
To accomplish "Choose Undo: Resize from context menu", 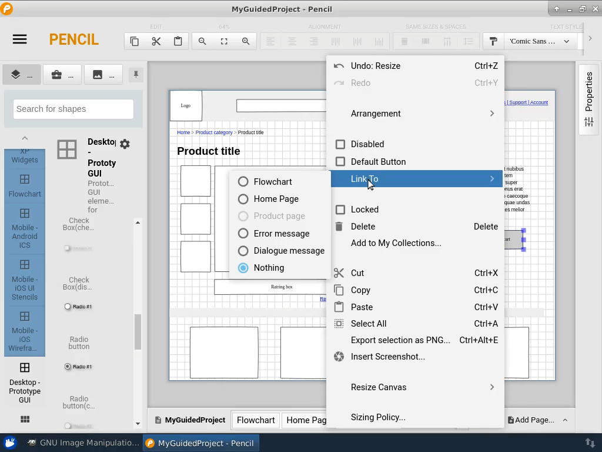I will [415, 66].
